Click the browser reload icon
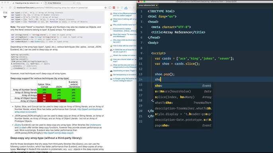 click(10, 8)
